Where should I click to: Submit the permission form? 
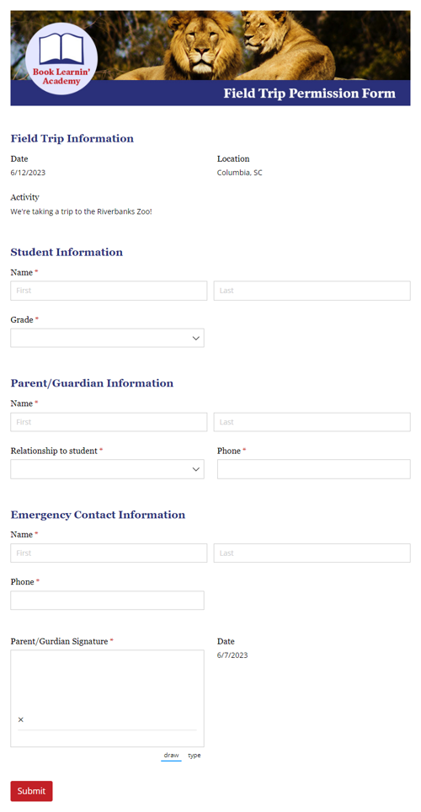click(x=32, y=791)
